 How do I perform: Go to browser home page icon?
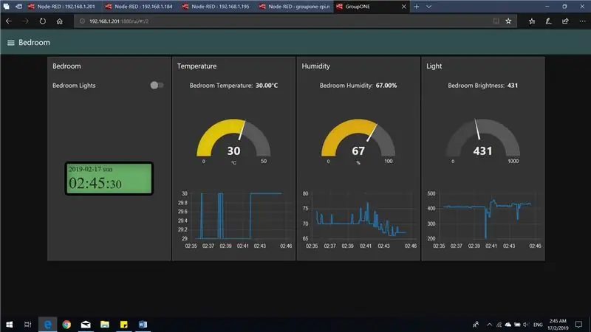tap(60, 21)
